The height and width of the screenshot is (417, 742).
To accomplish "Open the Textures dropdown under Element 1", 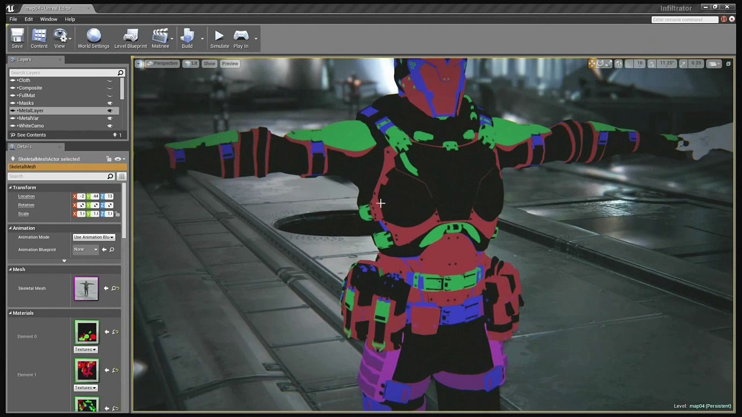I will pos(85,387).
